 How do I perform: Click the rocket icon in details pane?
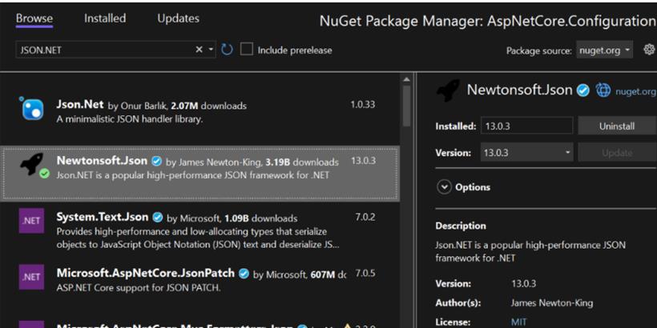click(x=448, y=90)
